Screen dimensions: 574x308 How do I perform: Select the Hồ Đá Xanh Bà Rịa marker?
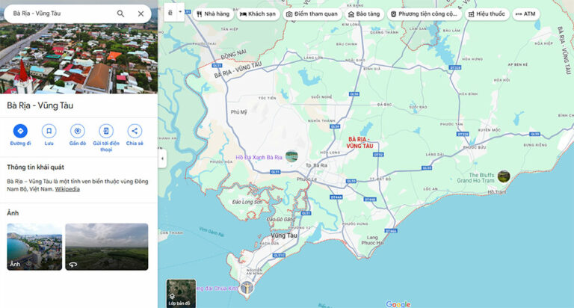click(291, 156)
